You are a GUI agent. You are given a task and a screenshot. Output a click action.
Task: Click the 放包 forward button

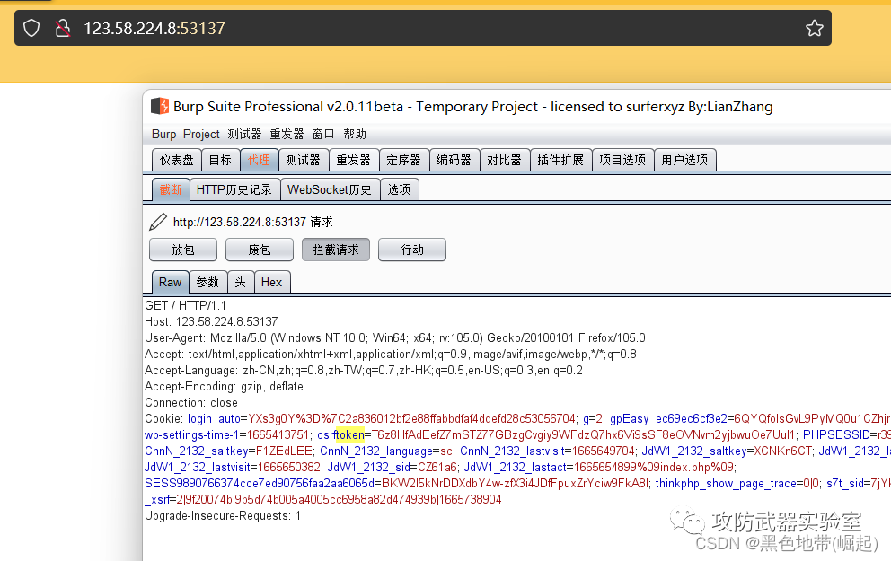pos(183,250)
